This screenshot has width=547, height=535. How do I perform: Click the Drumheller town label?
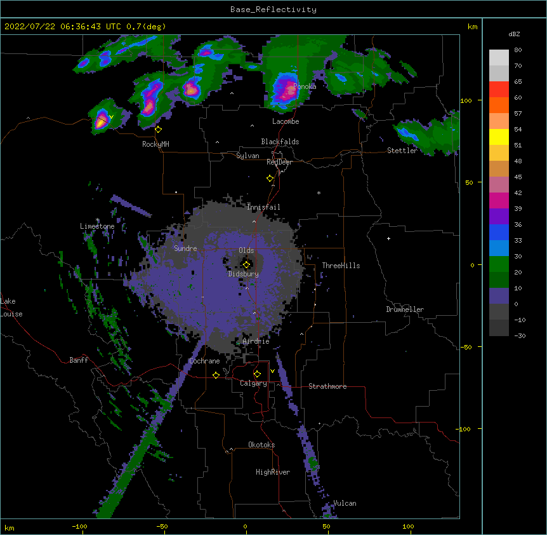405,309
